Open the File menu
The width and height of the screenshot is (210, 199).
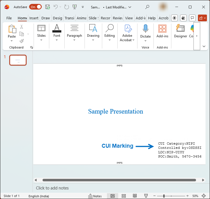(x=9, y=18)
